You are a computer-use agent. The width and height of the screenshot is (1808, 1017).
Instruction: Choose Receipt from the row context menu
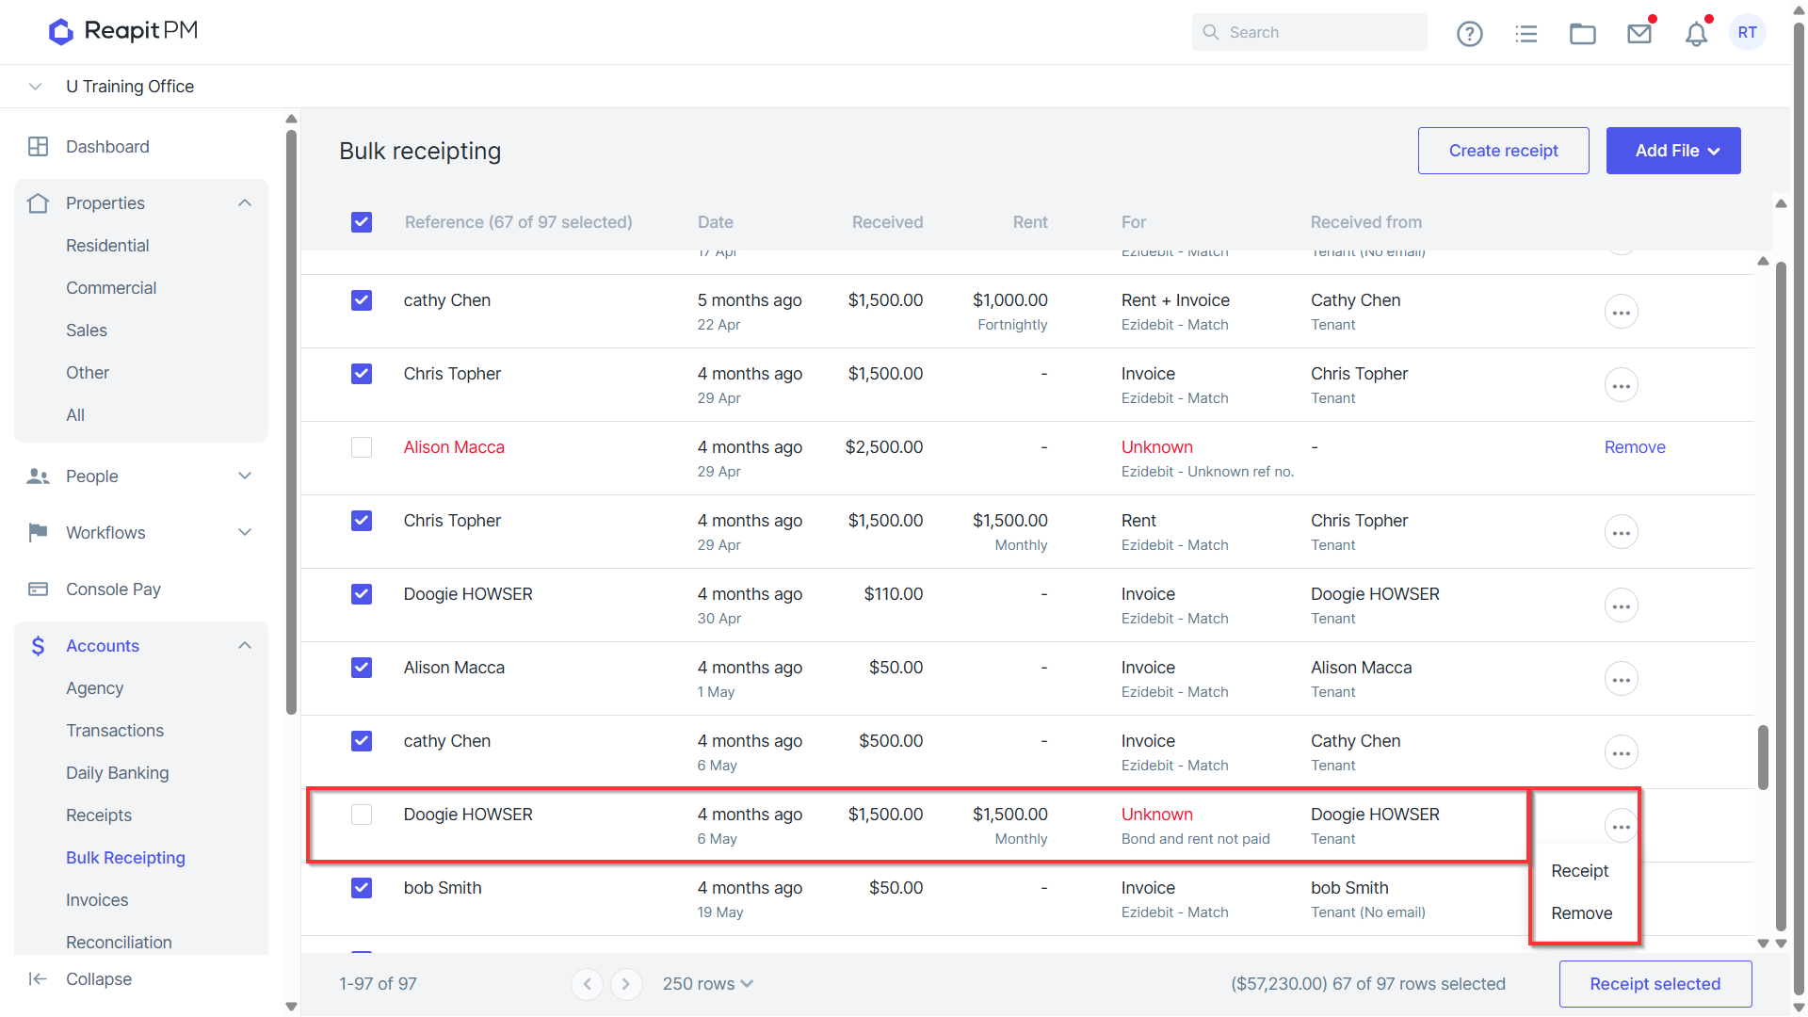coord(1580,871)
